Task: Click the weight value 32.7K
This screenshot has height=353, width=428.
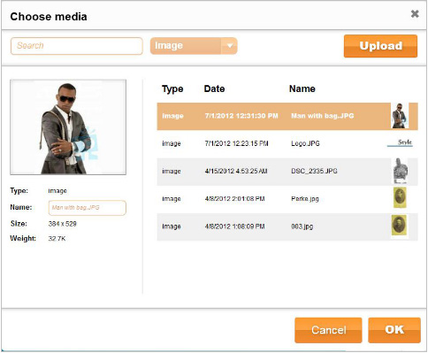Action: pyautogui.click(x=57, y=239)
